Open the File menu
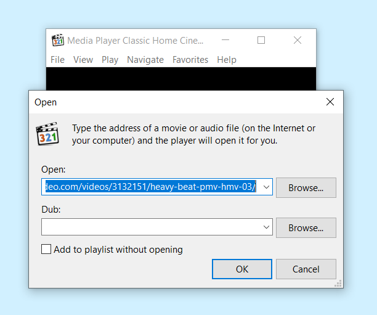This screenshot has height=315, width=377. 57,60
